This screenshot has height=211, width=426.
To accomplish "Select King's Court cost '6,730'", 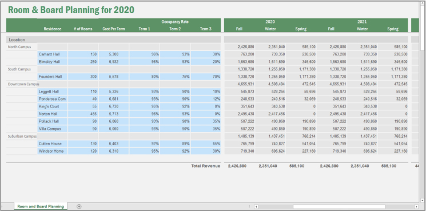I will point(114,106).
